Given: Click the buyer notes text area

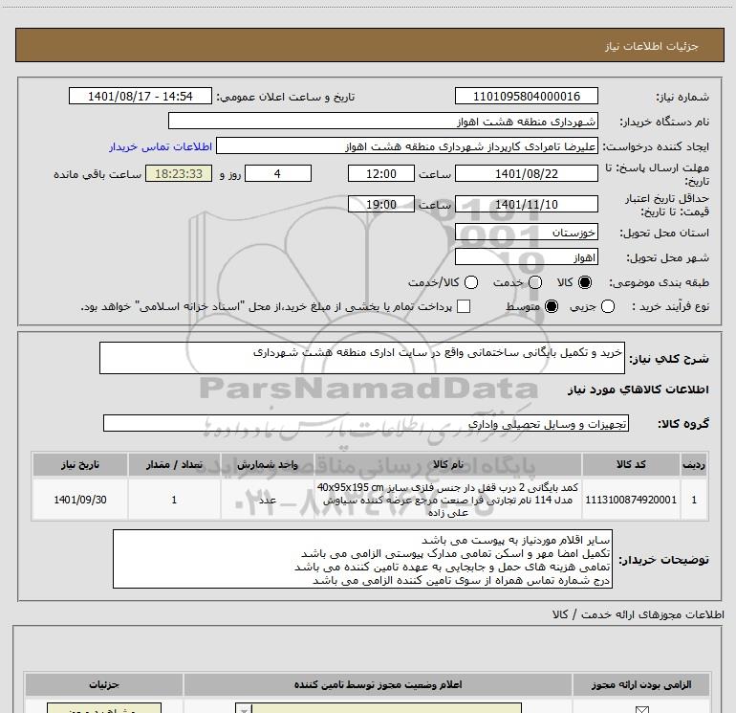Looking at the screenshot, I should pyautogui.click(x=362, y=559).
